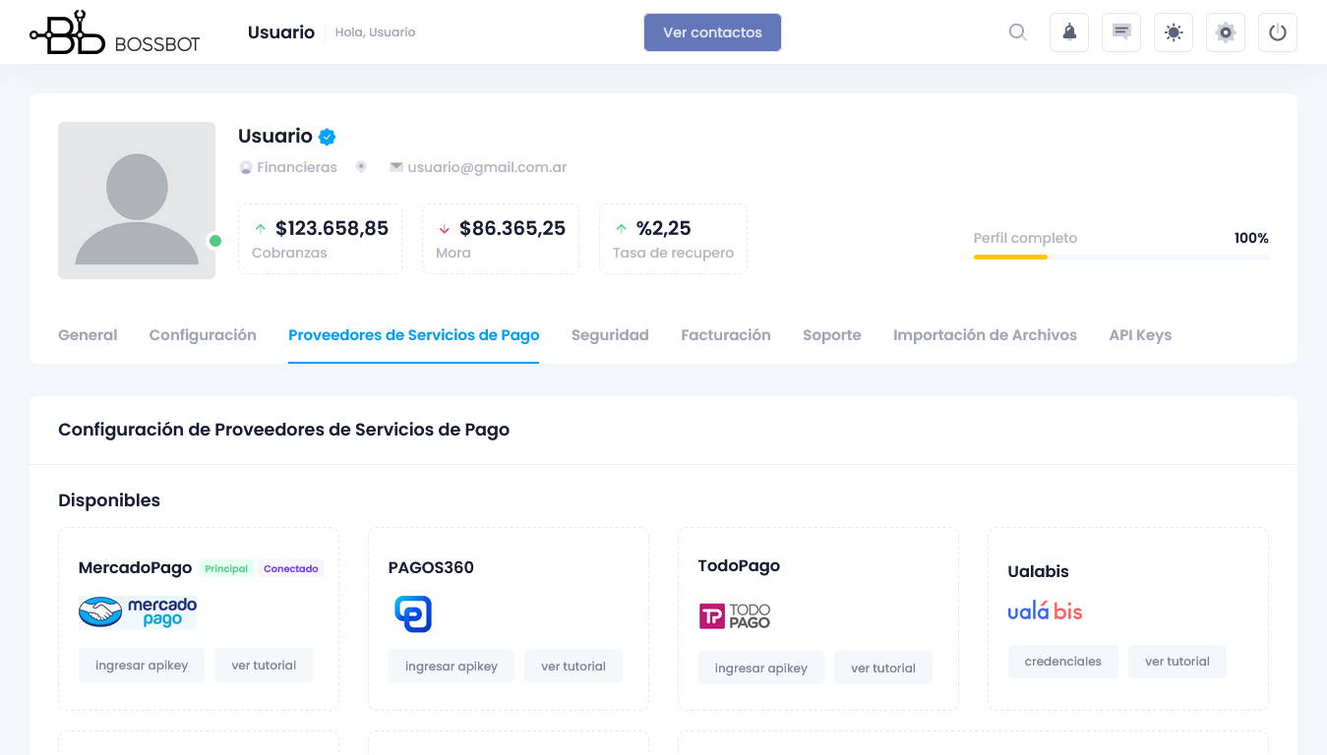Open the chat messages icon
Image resolution: width=1327 pixels, height=755 pixels.
click(x=1121, y=32)
